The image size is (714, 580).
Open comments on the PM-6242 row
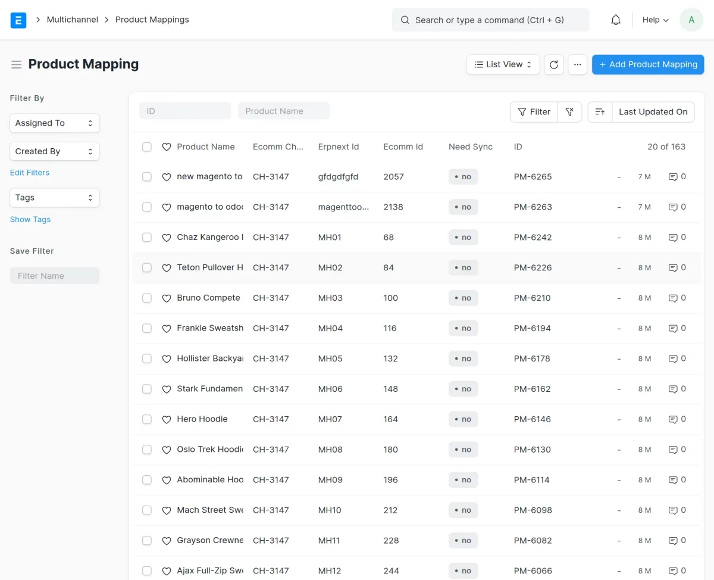pyautogui.click(x=677, y=238)
